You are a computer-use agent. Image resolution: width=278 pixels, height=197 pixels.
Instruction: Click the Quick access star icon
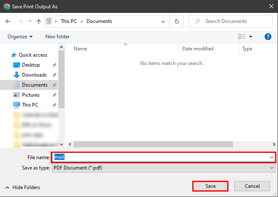click(14, 55)
